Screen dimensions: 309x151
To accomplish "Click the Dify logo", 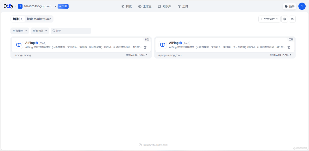I will click(x=8, y=6).
